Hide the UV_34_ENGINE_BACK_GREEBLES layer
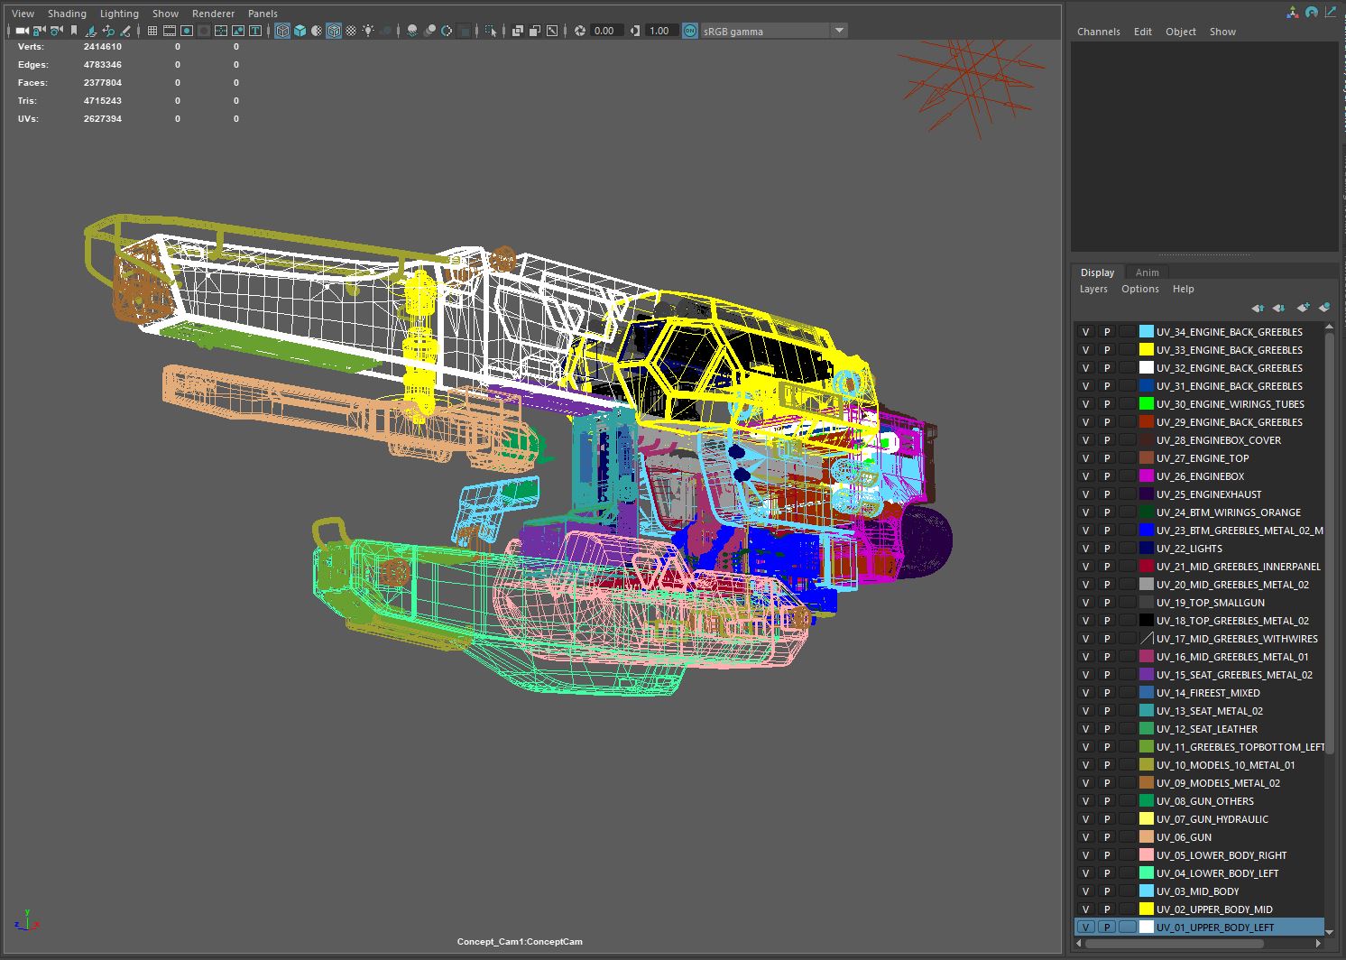 tap(1085, 332)
